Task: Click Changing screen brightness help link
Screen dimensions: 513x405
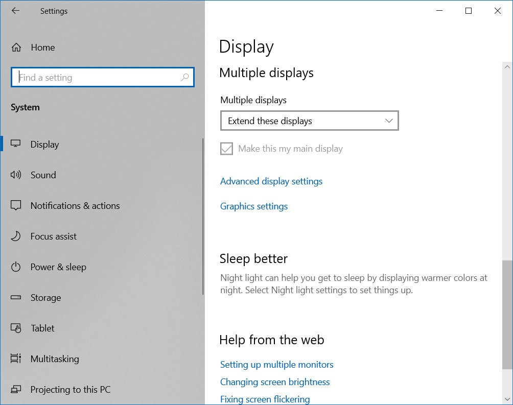Action: pyautogui.click(x=274, y=382)
